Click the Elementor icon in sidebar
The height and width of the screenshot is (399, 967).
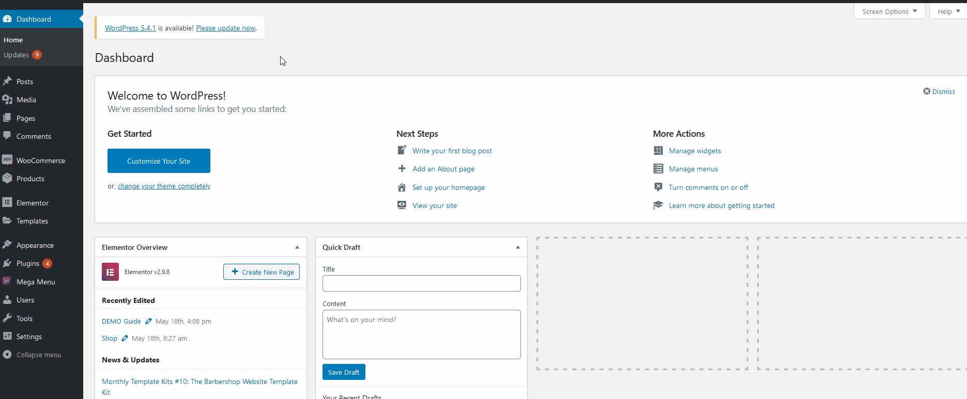(x=7, y=203)
